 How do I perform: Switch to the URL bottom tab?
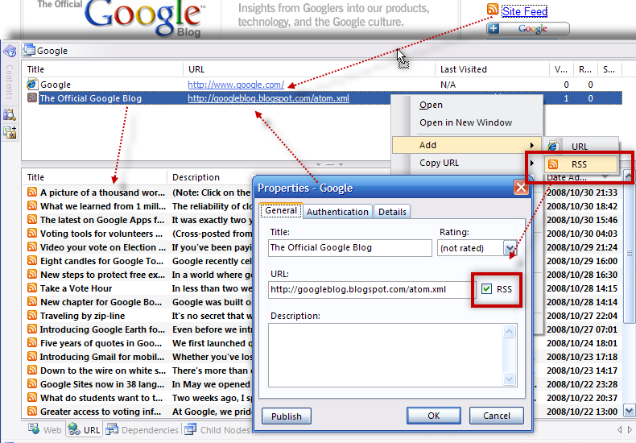coord(84,429)
